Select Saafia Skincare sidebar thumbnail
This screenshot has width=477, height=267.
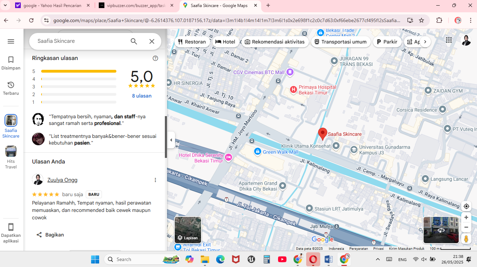pyautogui.click(x=11, y=120)
